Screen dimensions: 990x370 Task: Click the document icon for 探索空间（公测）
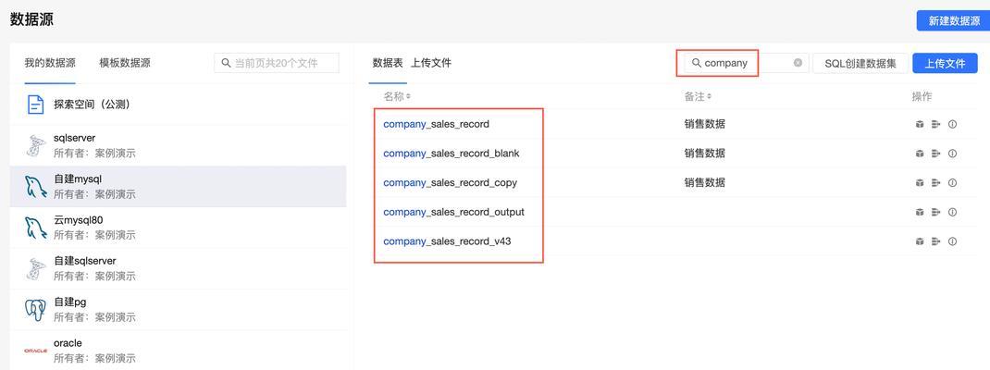point(35,105)
